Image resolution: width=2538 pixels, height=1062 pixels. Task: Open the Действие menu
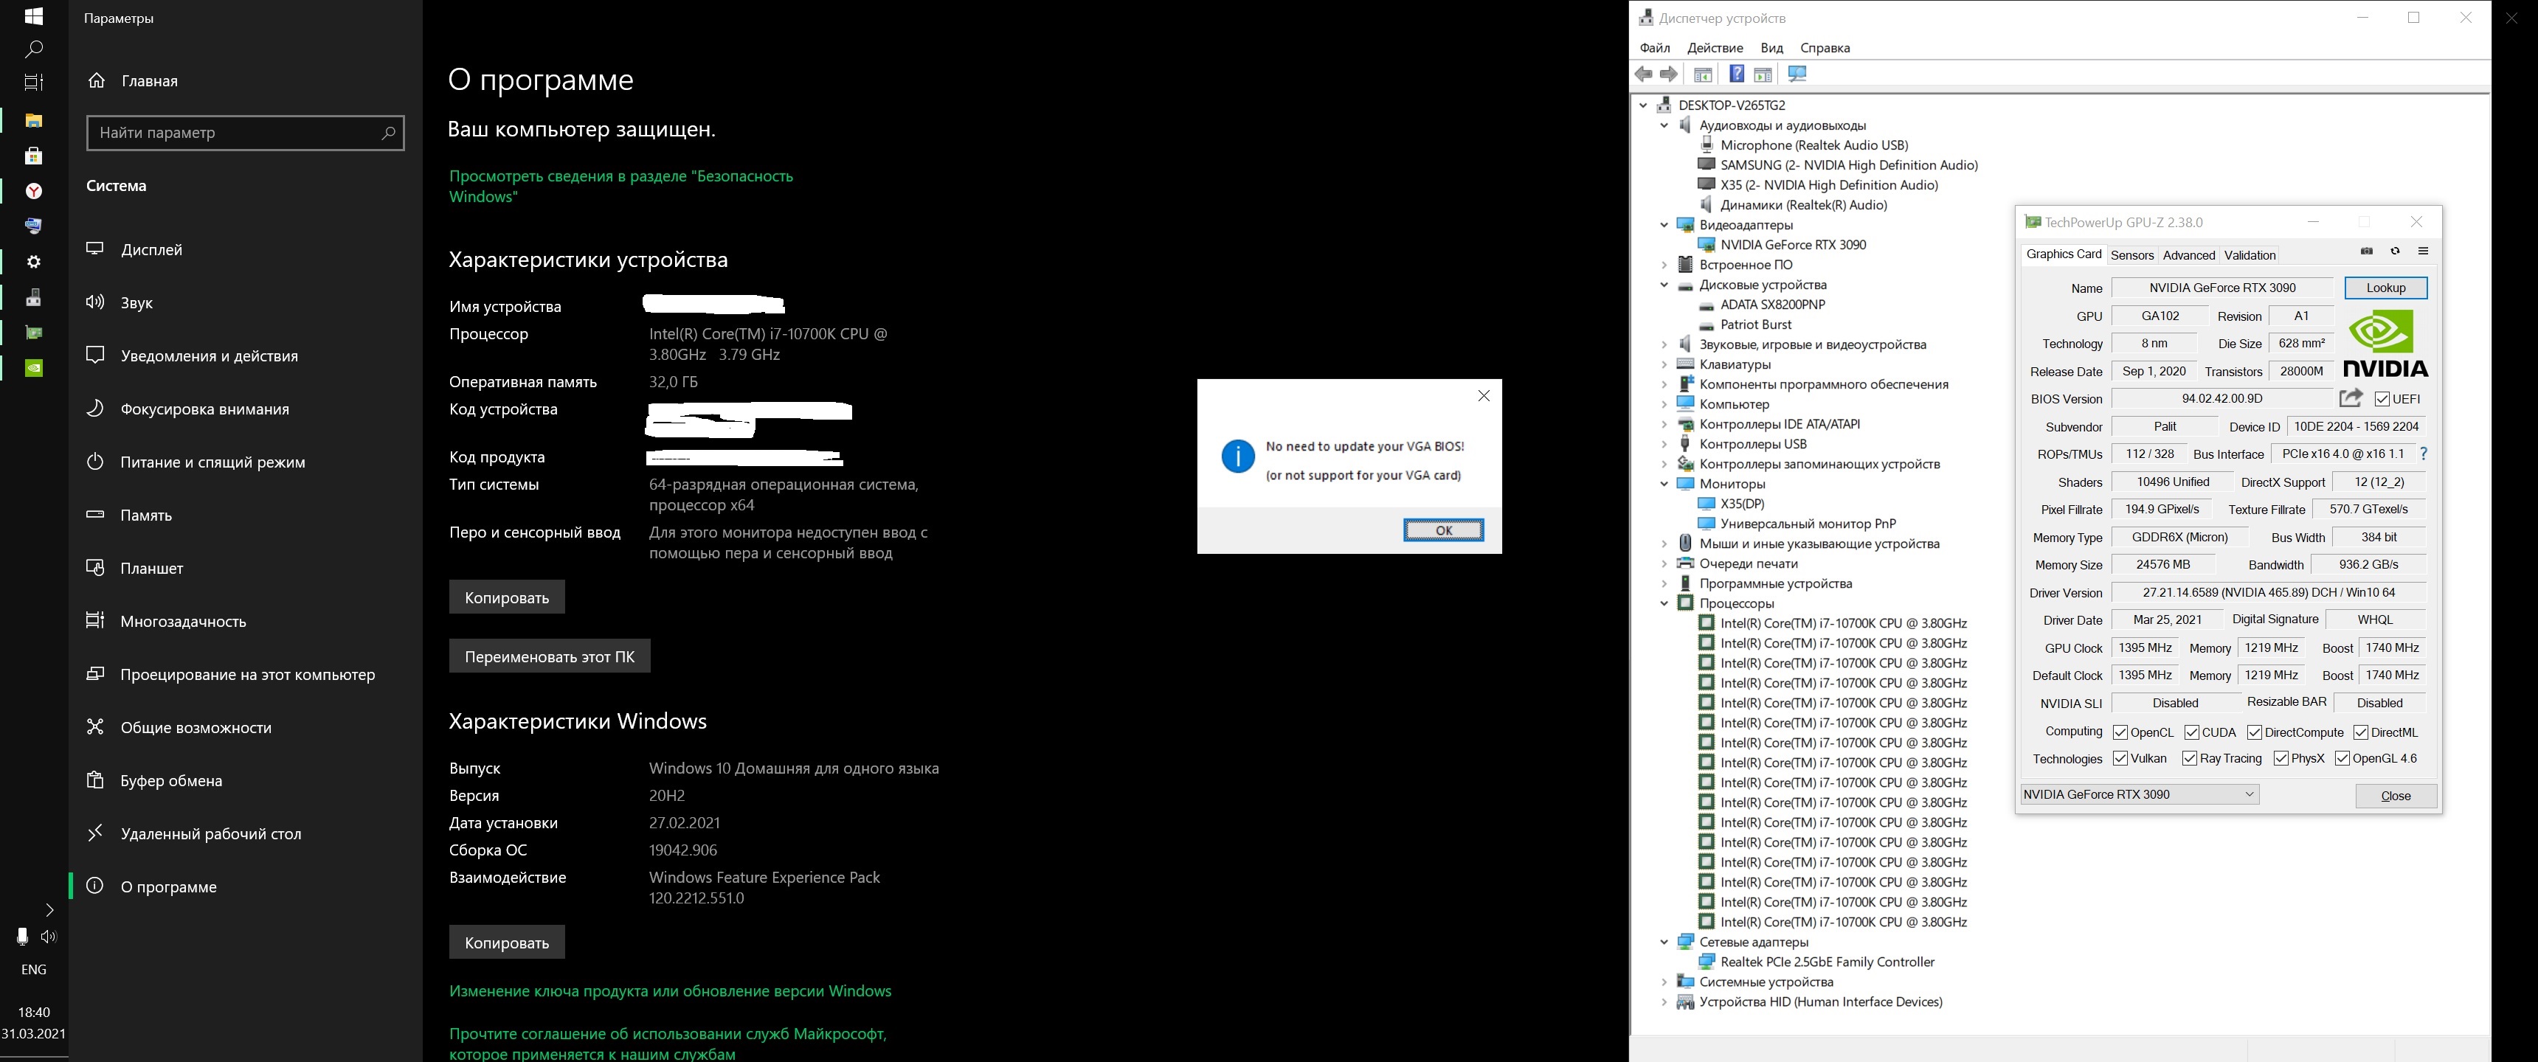pos(1715,47)
